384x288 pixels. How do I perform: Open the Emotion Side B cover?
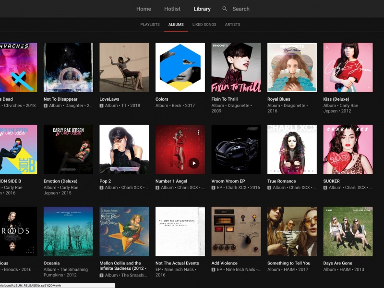(x=18, y=150)
